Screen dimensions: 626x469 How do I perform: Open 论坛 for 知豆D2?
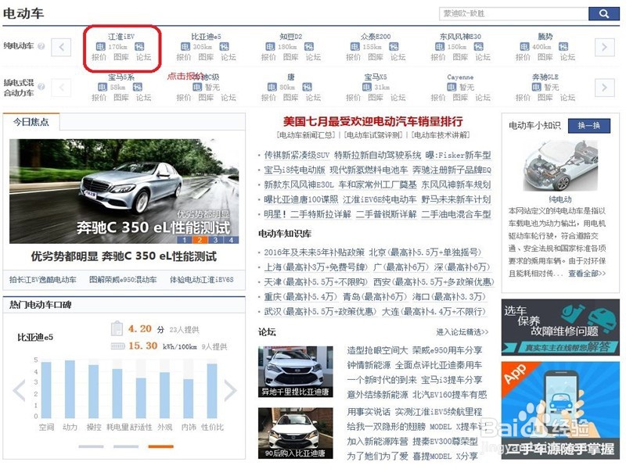coord(314,57)
